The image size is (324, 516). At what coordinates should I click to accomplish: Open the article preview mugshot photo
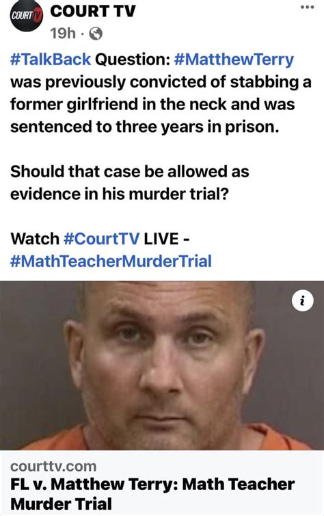pyautogui.click(x=162, y=365)
